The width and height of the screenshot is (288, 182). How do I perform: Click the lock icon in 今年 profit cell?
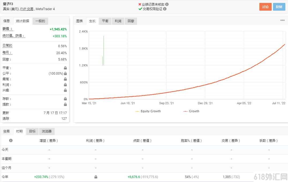pos(96,177)
